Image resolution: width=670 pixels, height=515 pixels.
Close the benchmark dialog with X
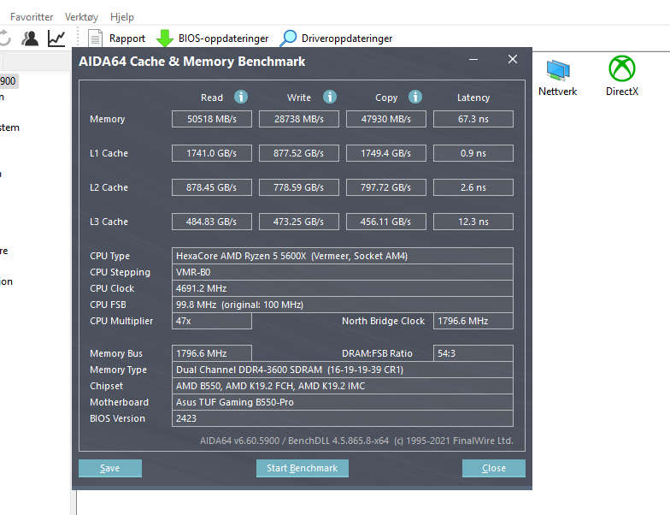[x=513, y=60]
